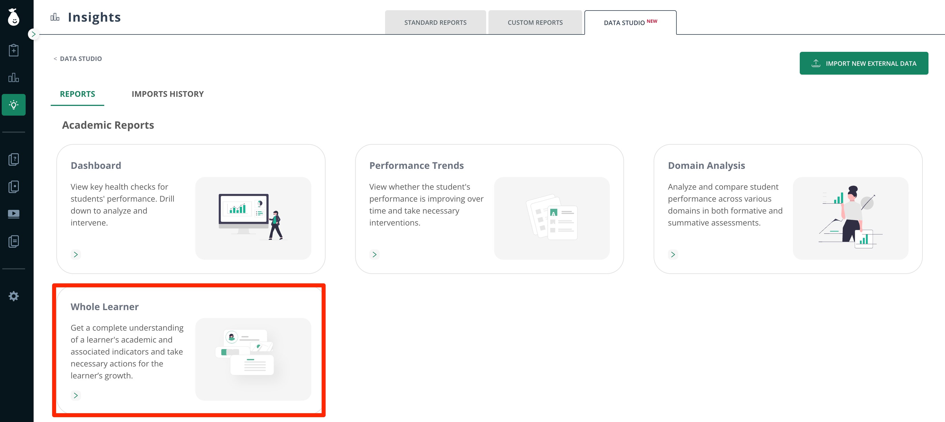Click the Dashboard monitor illustration
The height and width of the screenshot is (422, 945).
(x=253, y=218)
